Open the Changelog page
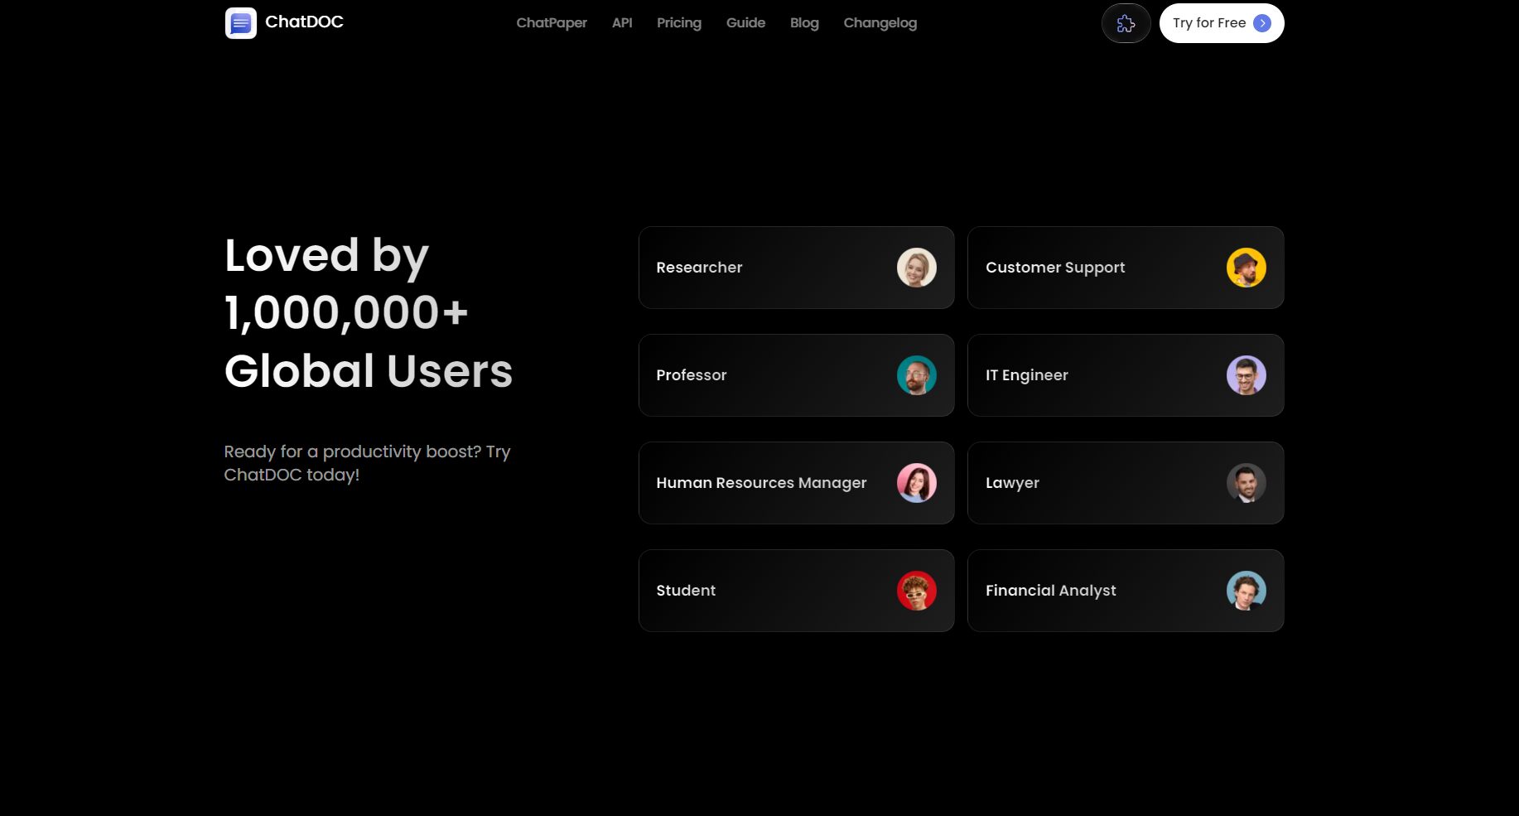1519x816 pixels. pos(880,23)
